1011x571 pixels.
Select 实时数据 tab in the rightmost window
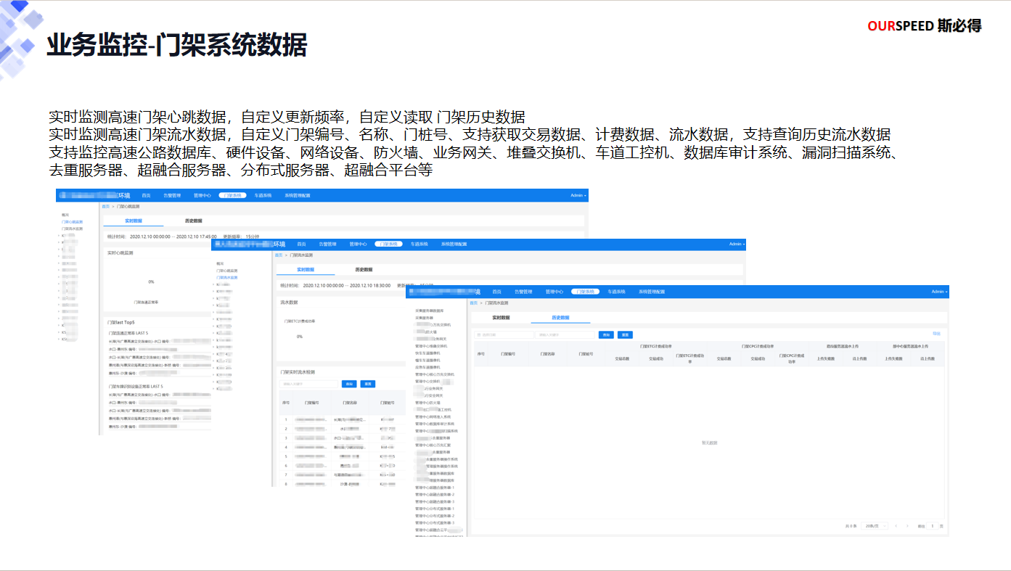(x=501, y=318)
